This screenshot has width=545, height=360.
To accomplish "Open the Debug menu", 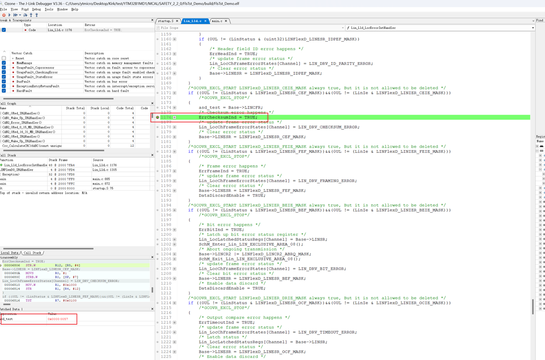I will (37, 9).
